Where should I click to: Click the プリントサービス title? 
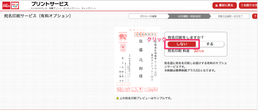tap(50, 4)
